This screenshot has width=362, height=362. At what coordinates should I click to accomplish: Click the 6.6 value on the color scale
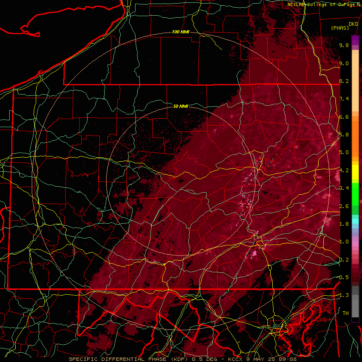coord(344,117)
